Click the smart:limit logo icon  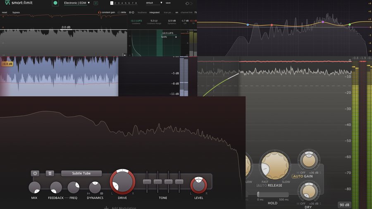(7, 3)
